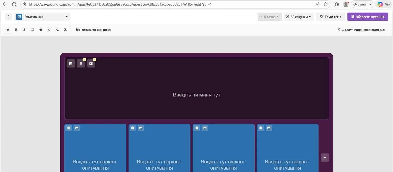
Task: Open the sigma special symbols tool
Action: pos(65,30)
